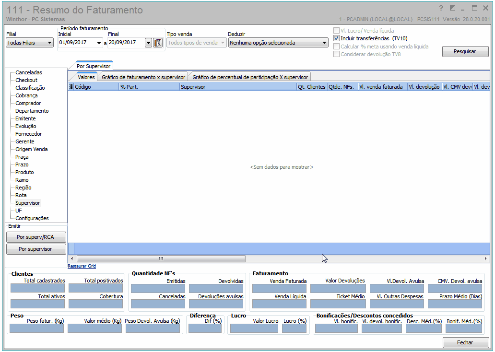The image size is (495, 352).
Task: Click the Total cadastrados value field
Action: tap(37, 288)
